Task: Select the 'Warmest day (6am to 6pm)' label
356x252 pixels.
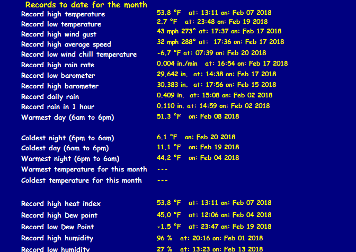Action: (67, 117)
